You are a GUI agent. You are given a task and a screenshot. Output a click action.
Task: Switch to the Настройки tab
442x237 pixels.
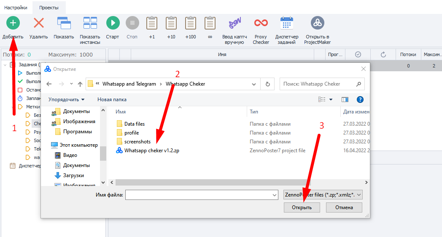[x=16, y=8]
